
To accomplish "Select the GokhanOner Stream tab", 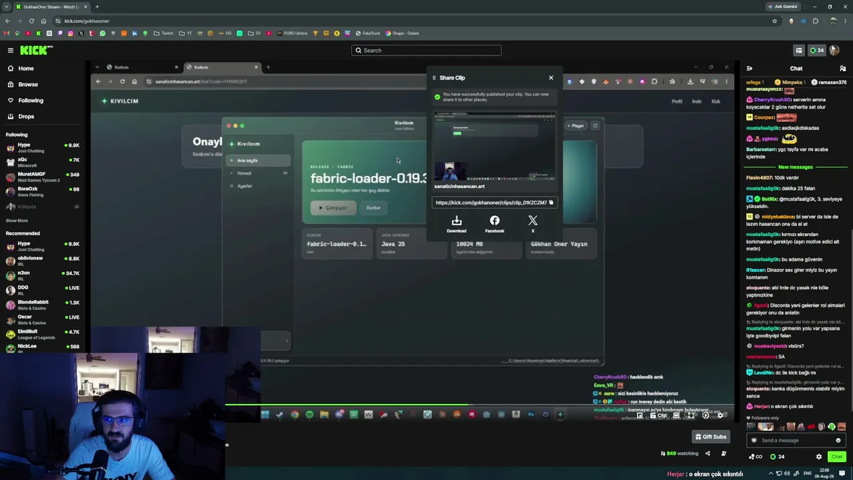I will pos(51,7).
